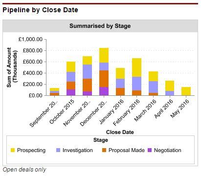Image resolution: width=201 pixels, height=176 pixels.
Task: Select the Negotiation legend label
Action: 168,150
